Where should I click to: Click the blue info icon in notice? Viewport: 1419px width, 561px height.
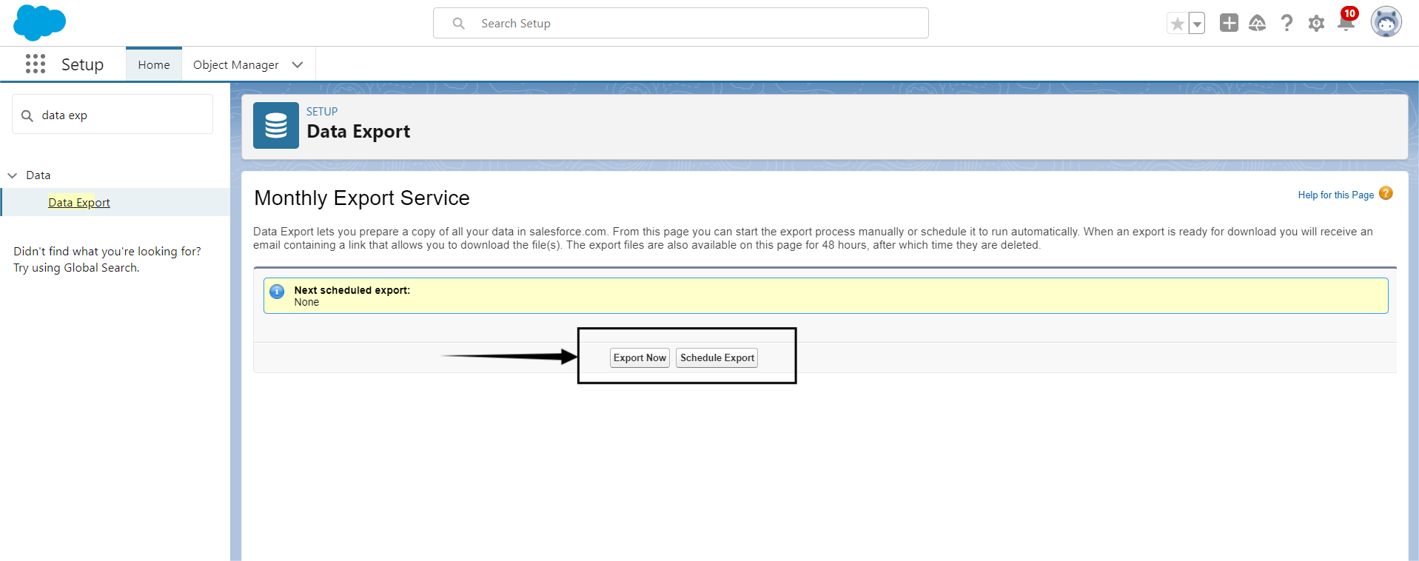[277, 292]
